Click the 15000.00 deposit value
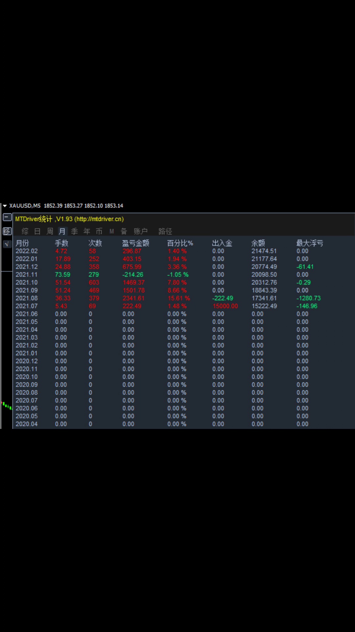This screenshot has height=632, width=355. (x=225, y=306)
